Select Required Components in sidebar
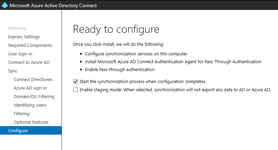 [x=30, y=45]
